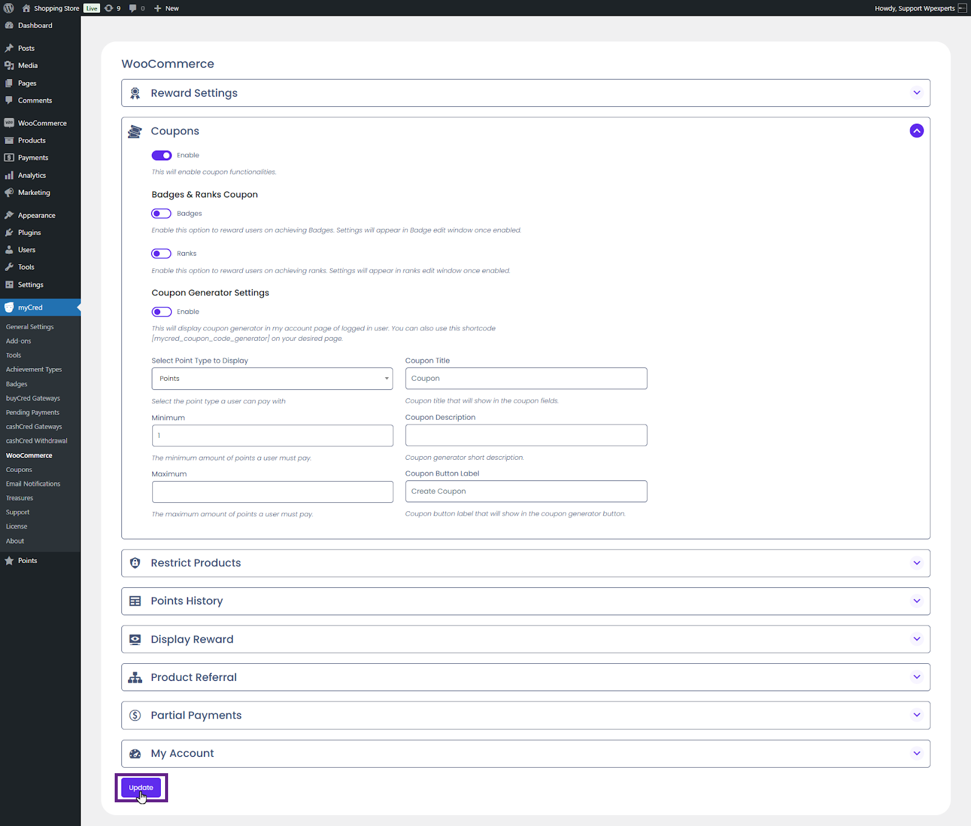
Task: Click the Email Notifications sidebar link
Action: (x=33, y=484)
